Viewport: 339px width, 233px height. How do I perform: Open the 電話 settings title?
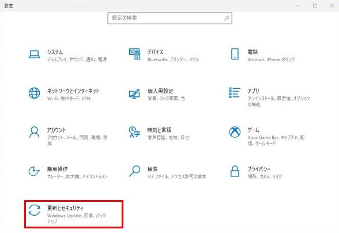pos(253,52)
